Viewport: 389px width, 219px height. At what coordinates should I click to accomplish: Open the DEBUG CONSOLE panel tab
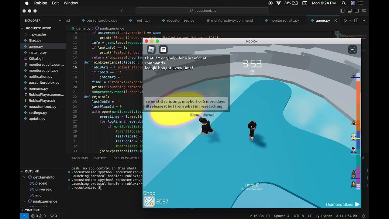[126, 158]
